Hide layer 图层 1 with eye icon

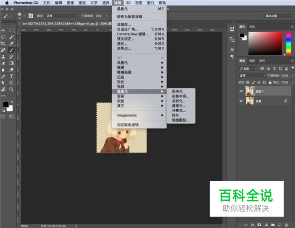(x=241, y=91)
